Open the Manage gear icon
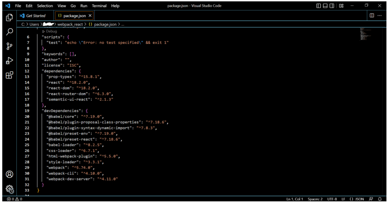 (10, 189)
